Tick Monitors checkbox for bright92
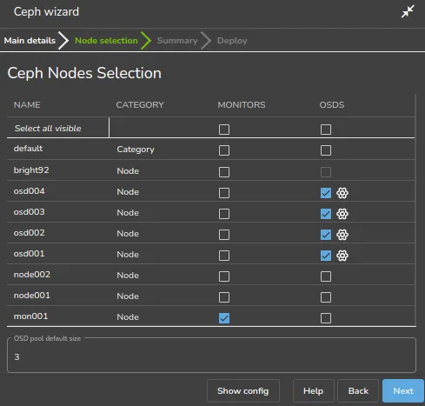Screen dimensions: 425x406 [x=224, y=172]
